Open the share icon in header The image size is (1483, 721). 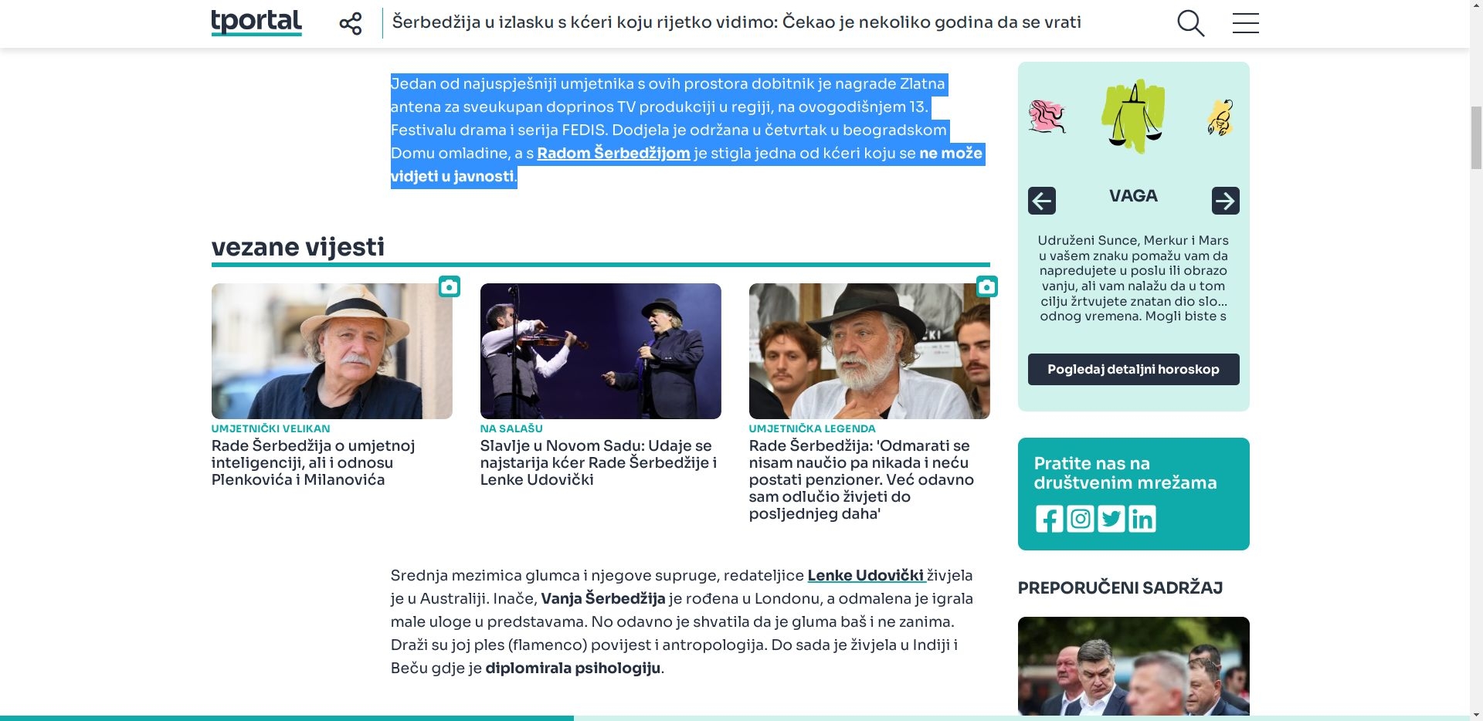pos(350,23)
